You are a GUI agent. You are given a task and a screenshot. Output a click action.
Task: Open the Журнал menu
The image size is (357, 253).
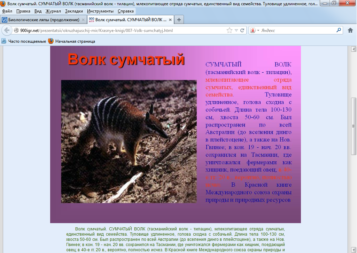tap(53, 11)
